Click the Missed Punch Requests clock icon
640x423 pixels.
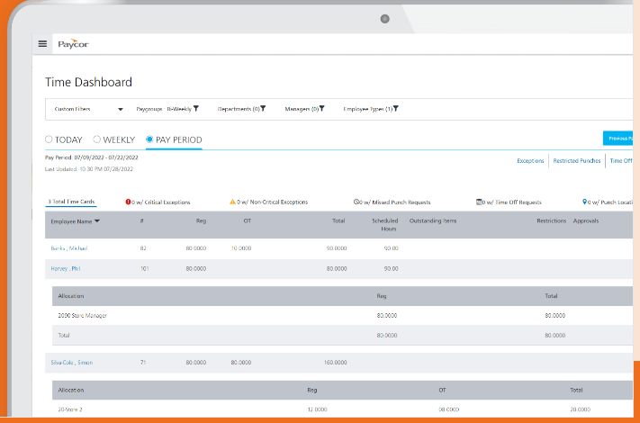(356, 202)
